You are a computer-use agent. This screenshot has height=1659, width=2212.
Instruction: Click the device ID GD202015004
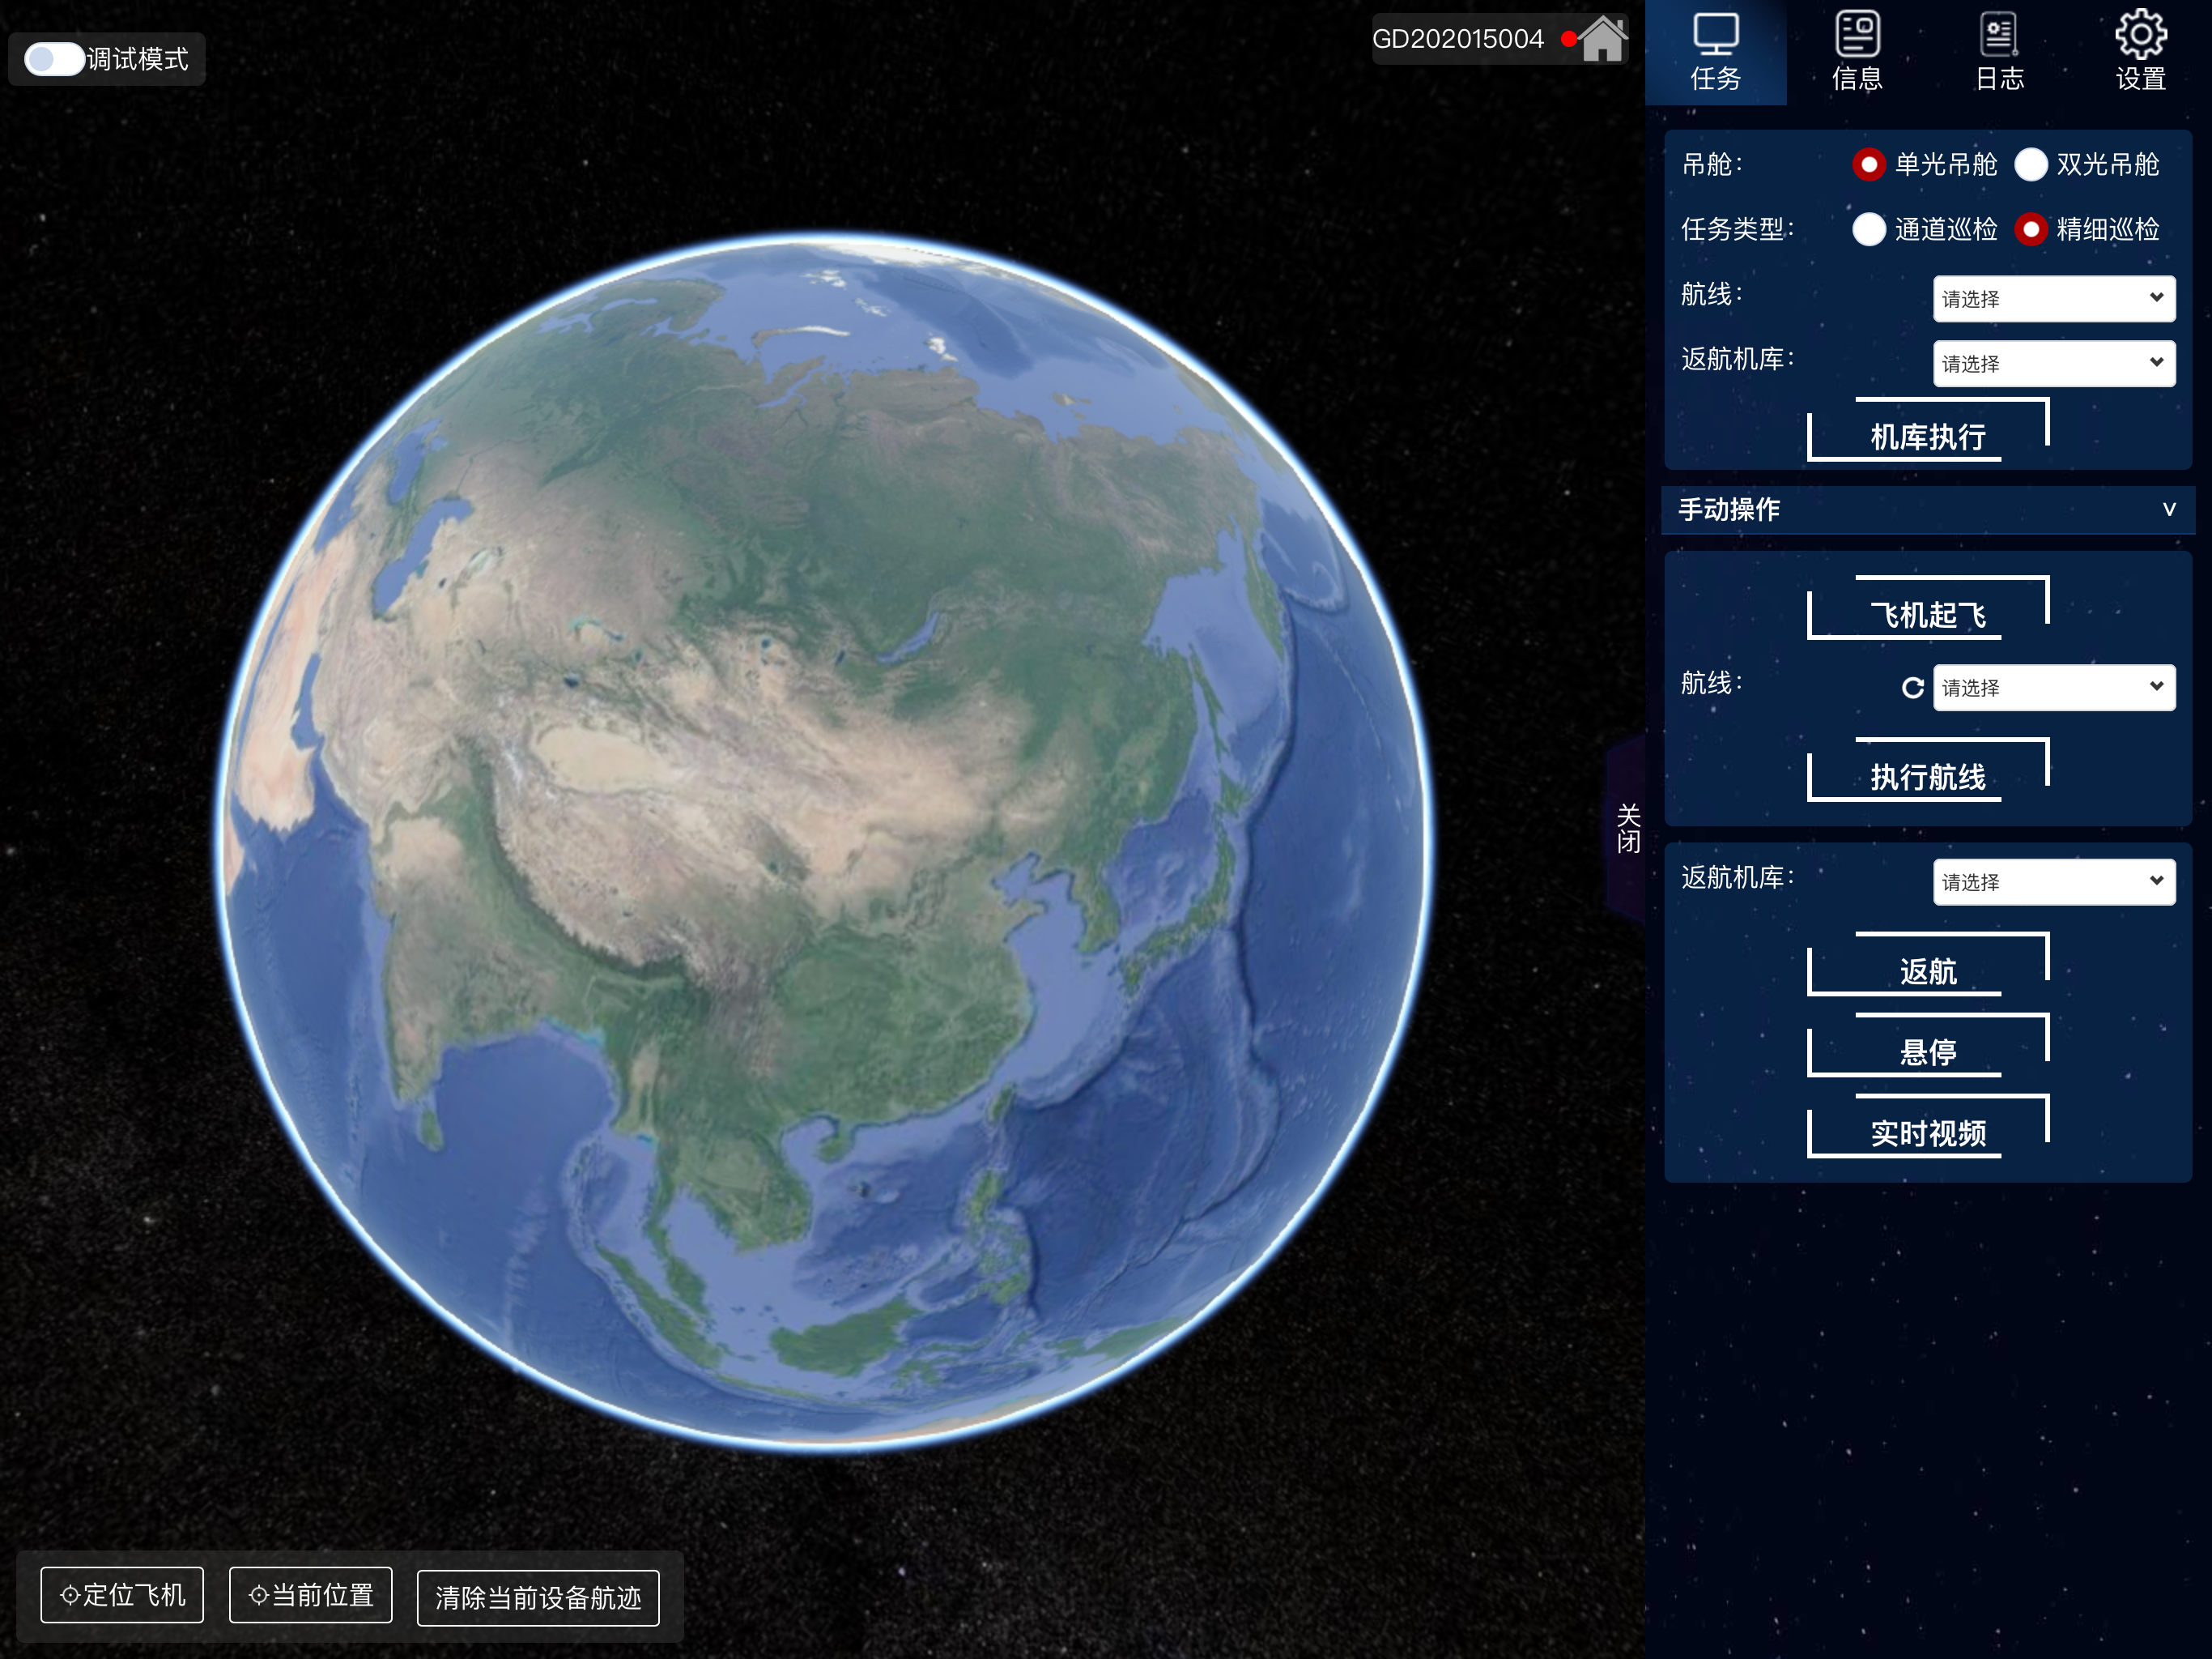1457,39
